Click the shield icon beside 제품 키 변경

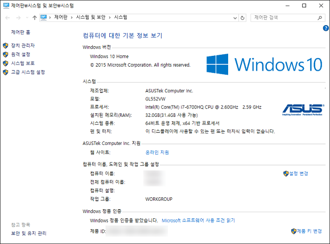pyautogui.click(x=294, y=231)
